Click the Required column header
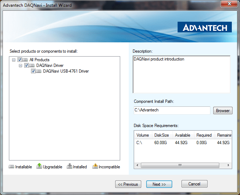Image resolution: width=240 pixels, height=195 pixels. pos(204,135)
